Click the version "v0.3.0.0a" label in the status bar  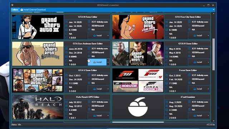point(210,125)
